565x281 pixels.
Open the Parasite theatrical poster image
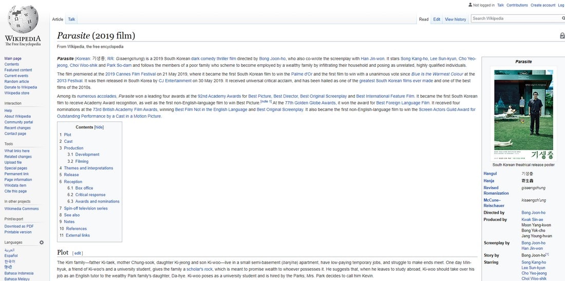[523, 115]
